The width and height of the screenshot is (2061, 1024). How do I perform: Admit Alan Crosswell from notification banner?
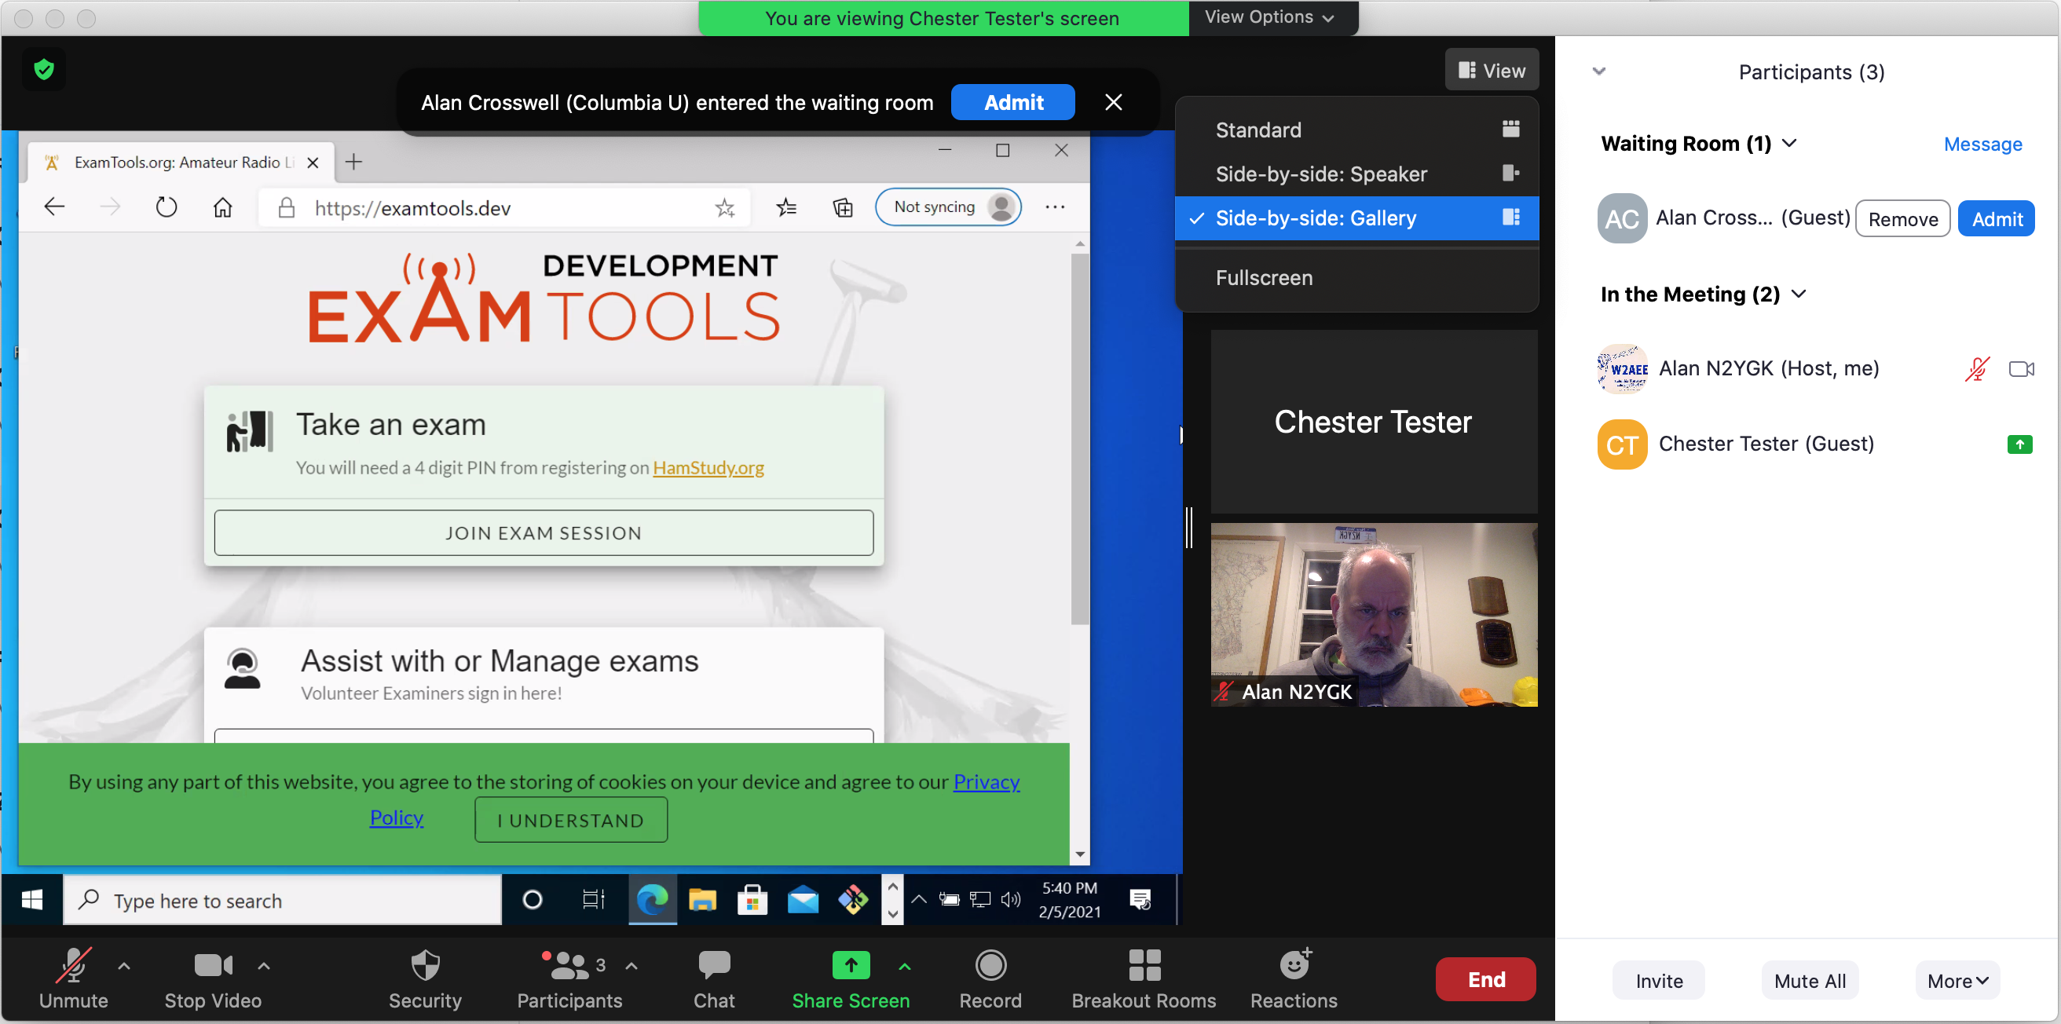coord(1013,102)
